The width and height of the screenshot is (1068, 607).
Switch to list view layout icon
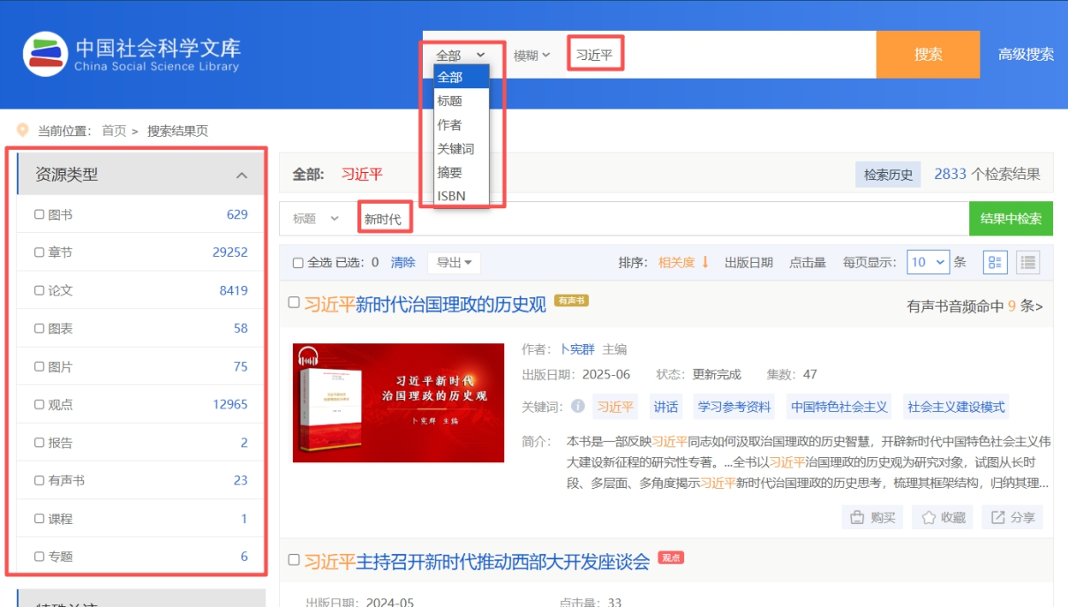pyautogui.click(x=1027, y=262)
